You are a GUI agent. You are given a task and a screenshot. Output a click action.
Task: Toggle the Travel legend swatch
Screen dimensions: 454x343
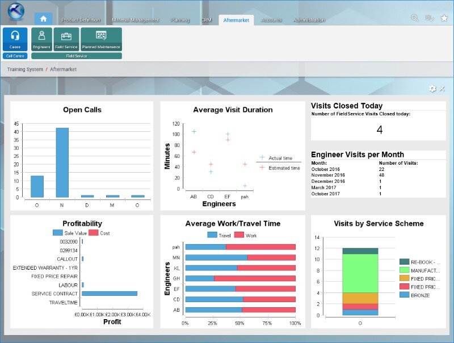212,235
